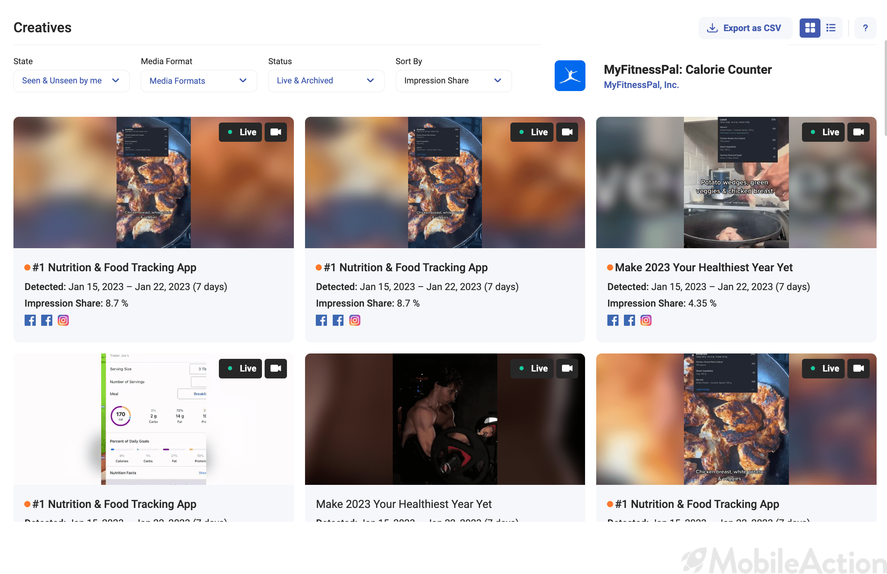Click video camera icon on first creative card
Viewport: 887px width, 574px height.
(276, 132)
